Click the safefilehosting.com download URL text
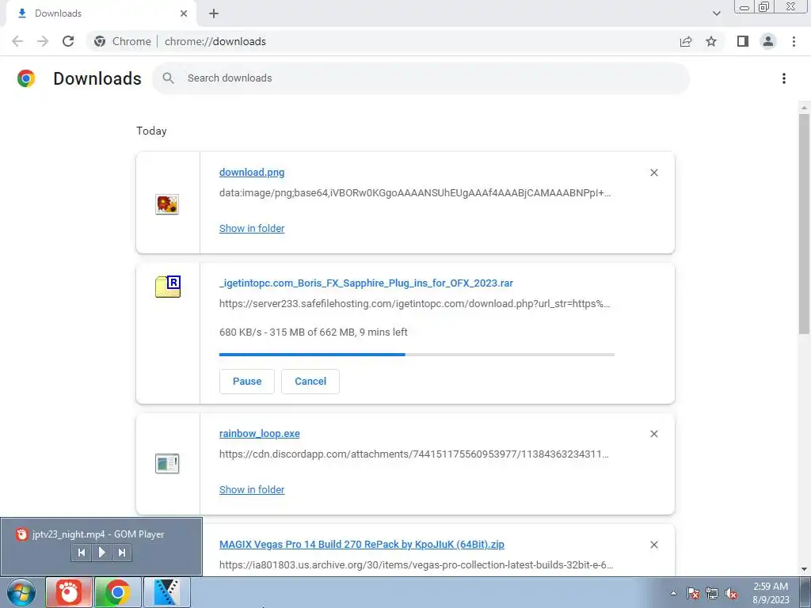Image resolution: width=811 pixels, height=608 pixels. pos(415,303)
